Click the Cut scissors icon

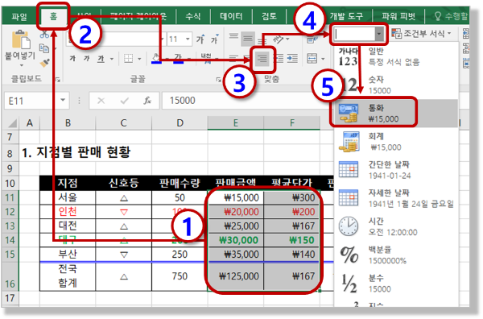click(x=44, y=34)
